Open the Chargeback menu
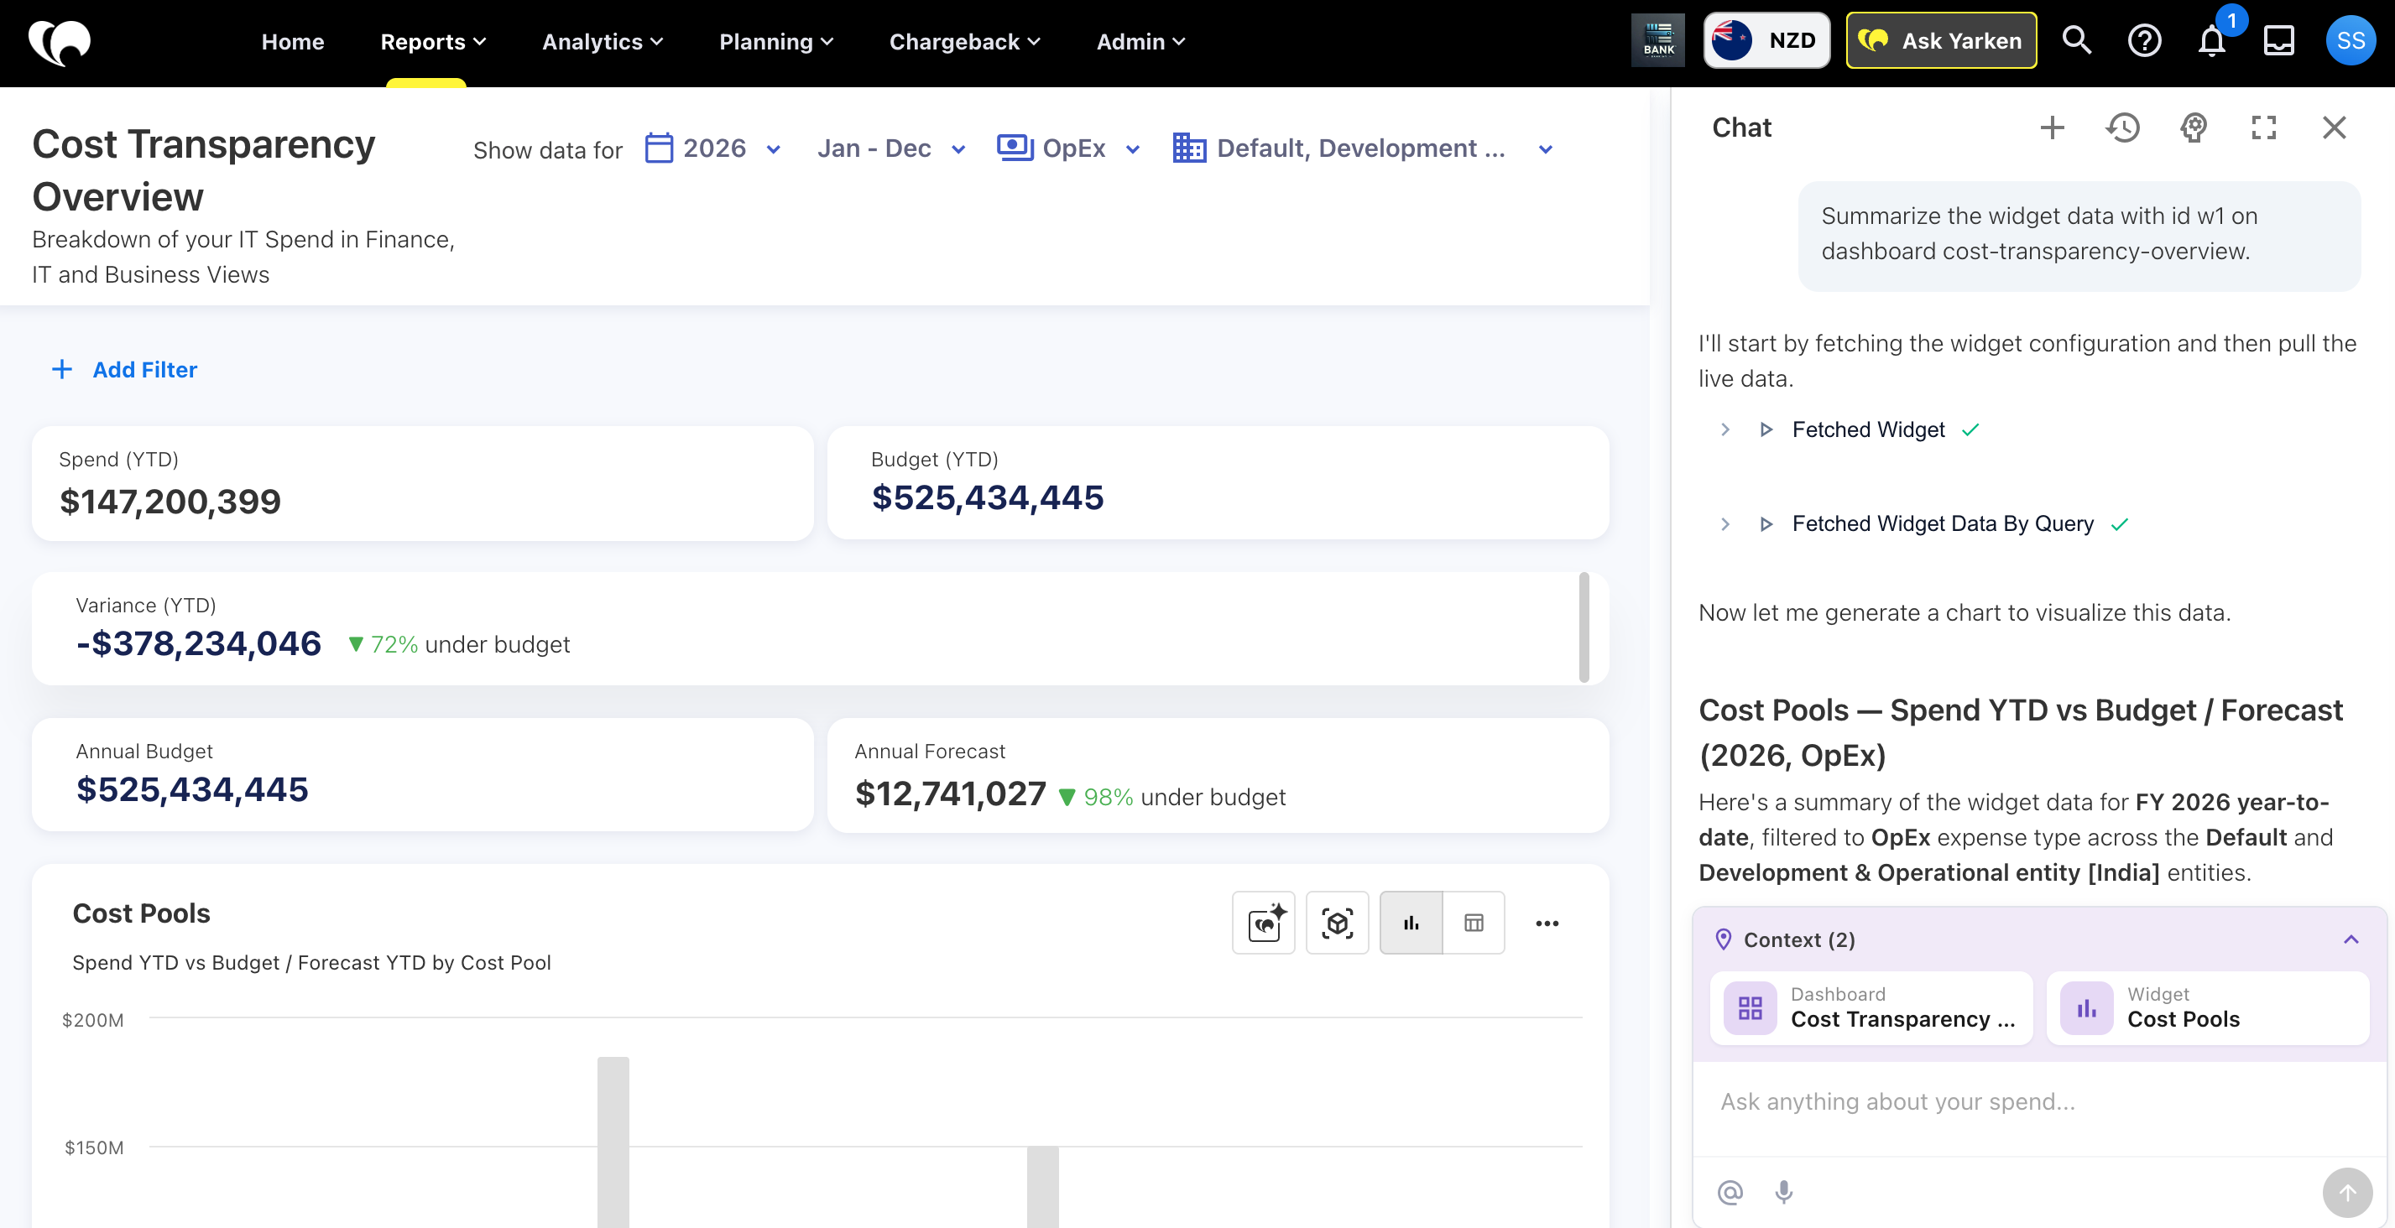The width and height of the screenshot is (2395, 1228). click(965, 42)
